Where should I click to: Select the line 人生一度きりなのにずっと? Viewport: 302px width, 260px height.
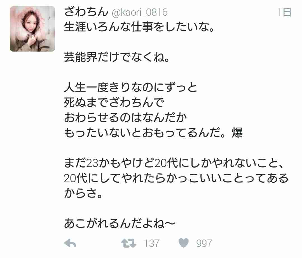coord(131,87)
